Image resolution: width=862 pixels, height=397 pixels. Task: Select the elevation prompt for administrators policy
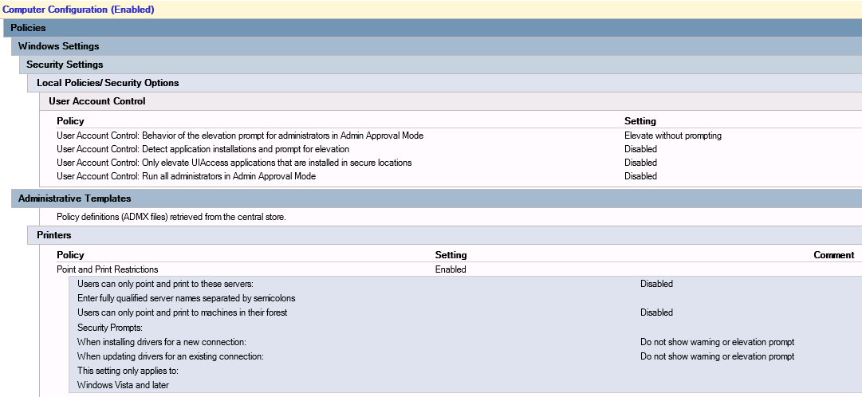click(x=239, y=136)
